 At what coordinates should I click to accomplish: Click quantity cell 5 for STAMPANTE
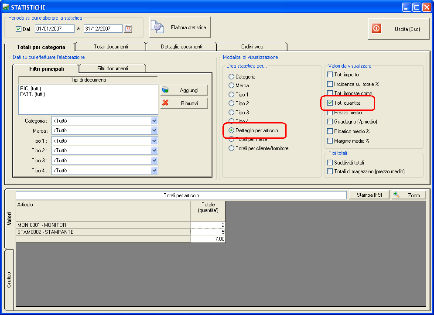(208, 232)
